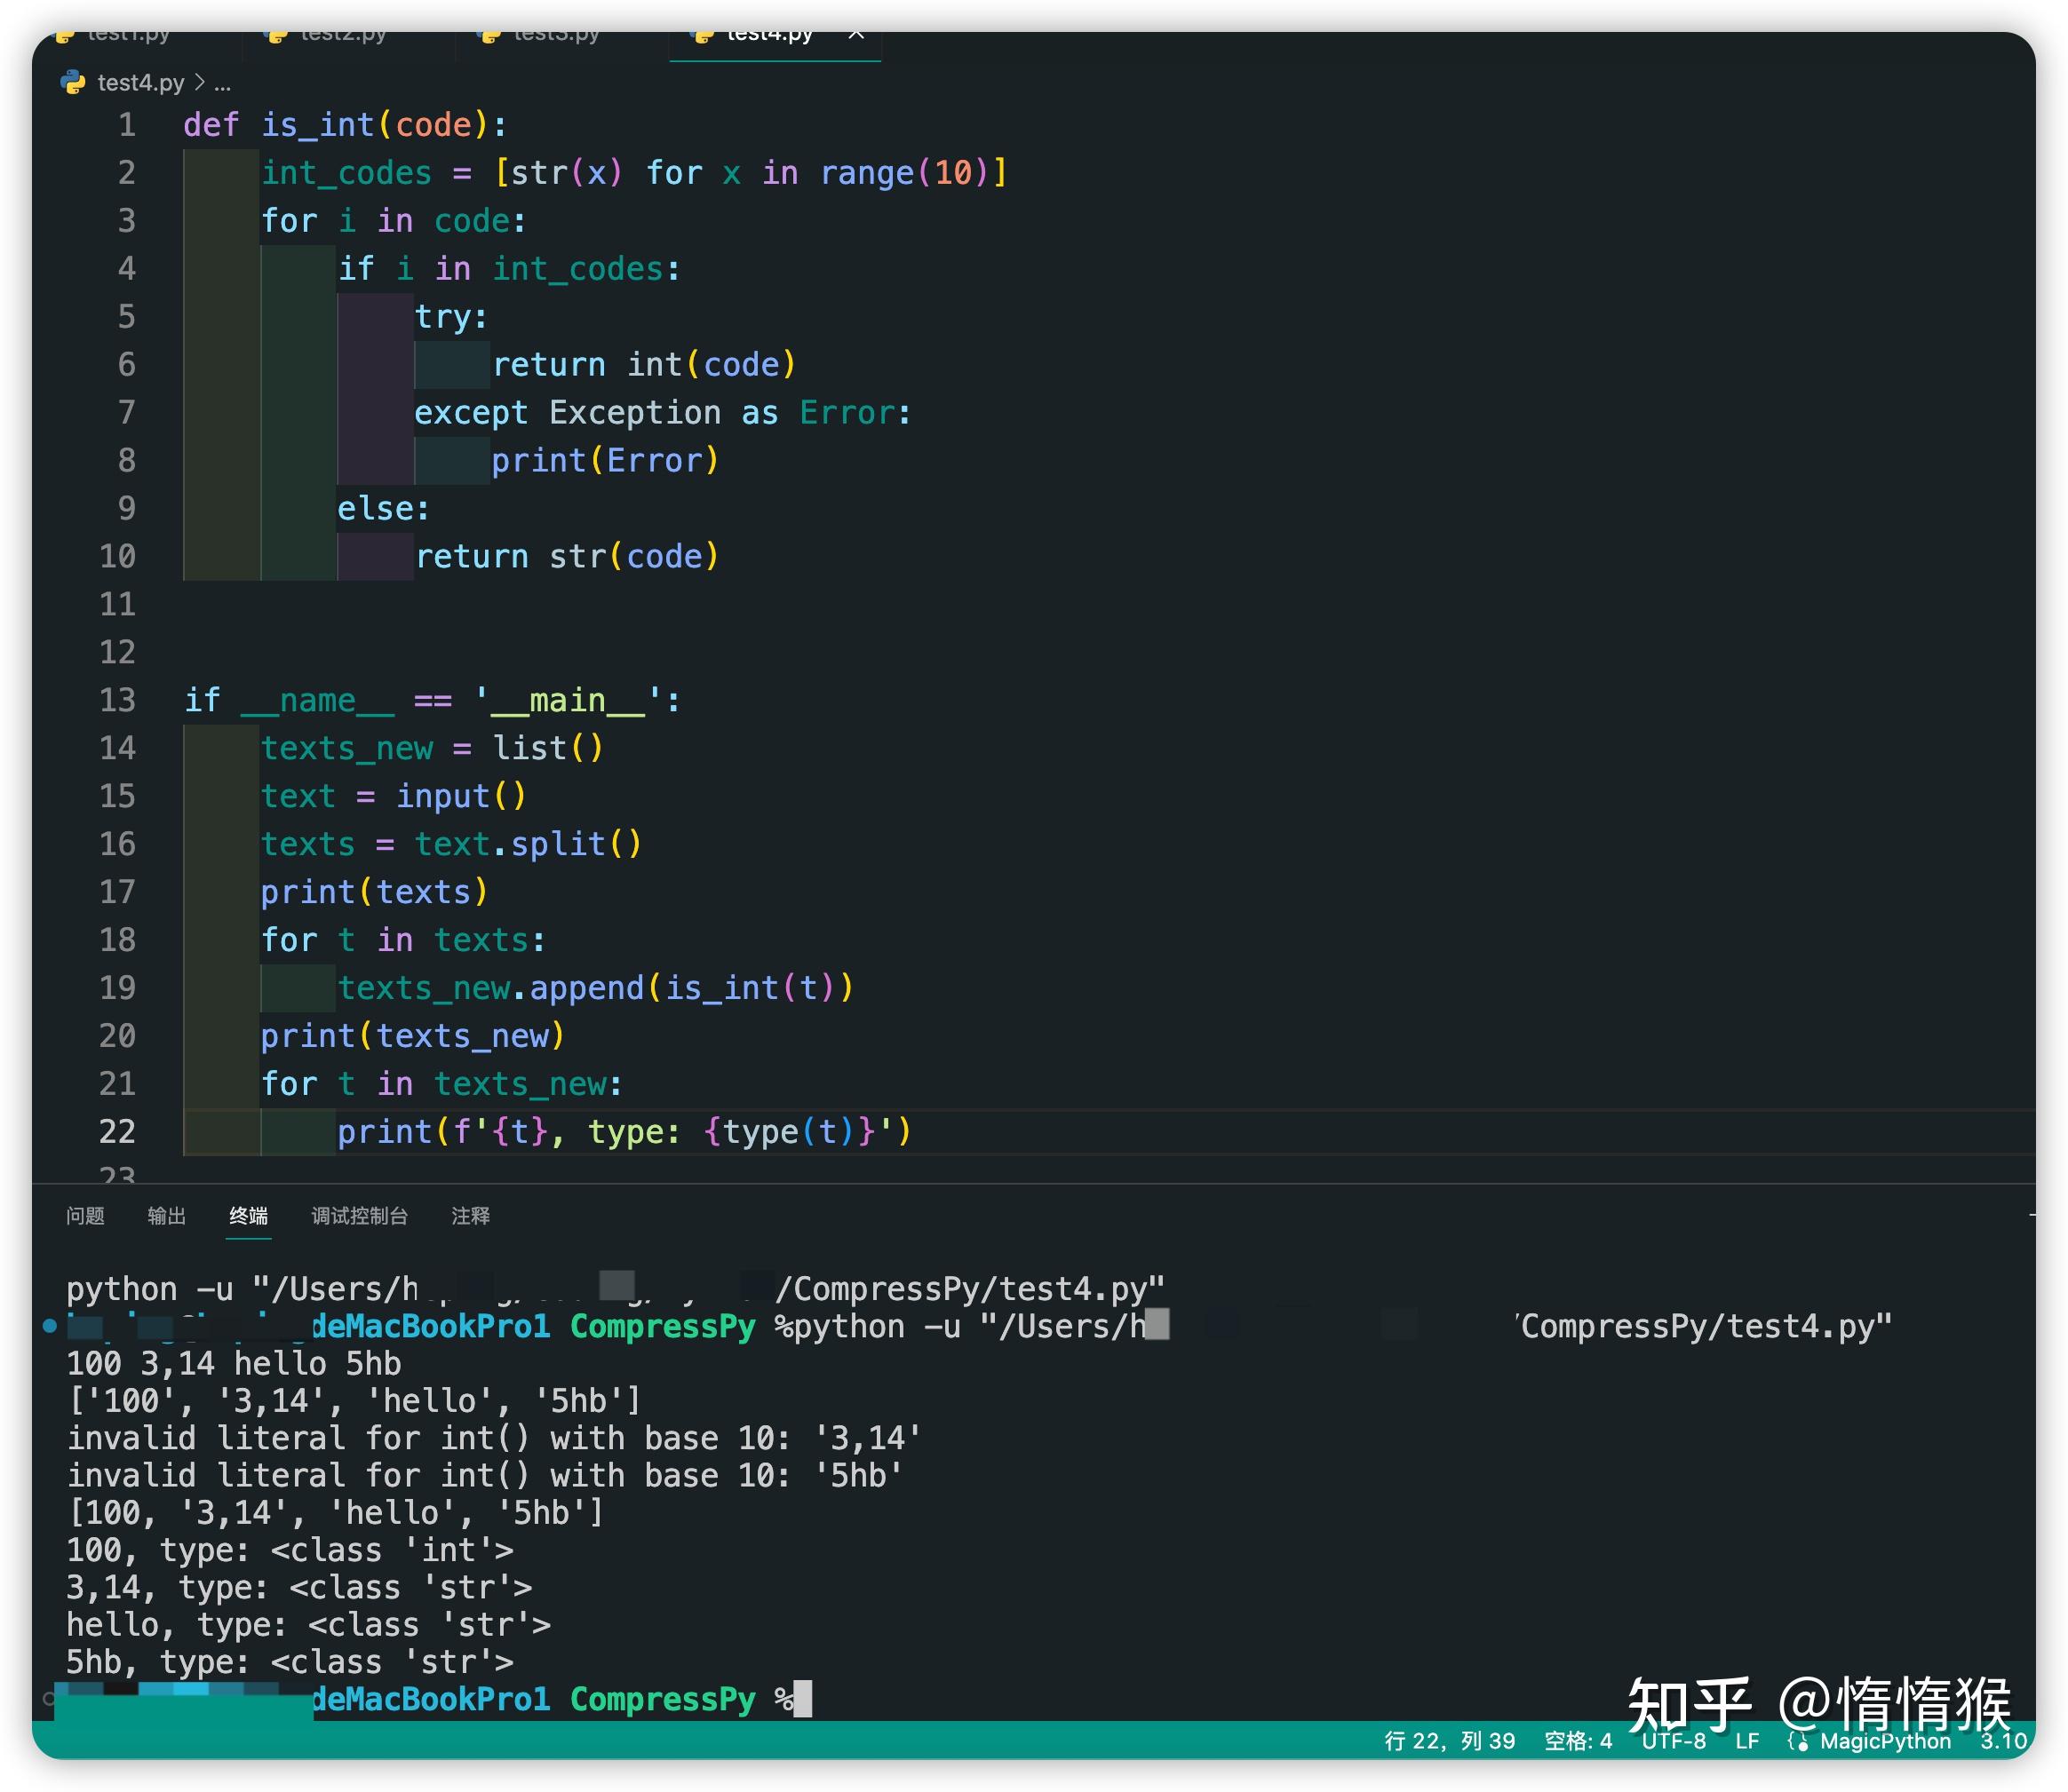Click terminal line "hello, type: <class 'str'>"
Image resolution: width=2068 pixels, height=1792 pixels.
pos(308,1625)
